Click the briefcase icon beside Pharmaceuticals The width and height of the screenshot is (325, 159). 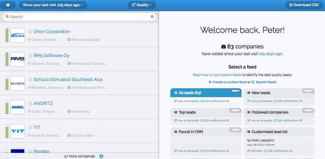[x=69, y=40]
